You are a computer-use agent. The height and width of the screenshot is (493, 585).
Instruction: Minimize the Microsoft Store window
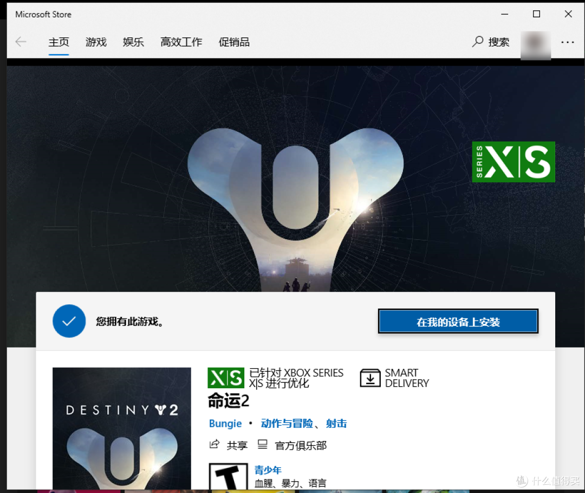point(504,14)
